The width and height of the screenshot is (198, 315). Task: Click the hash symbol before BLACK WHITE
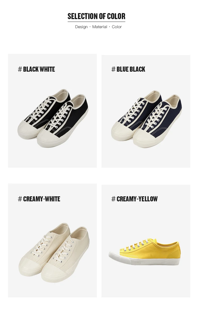point(20,69)
